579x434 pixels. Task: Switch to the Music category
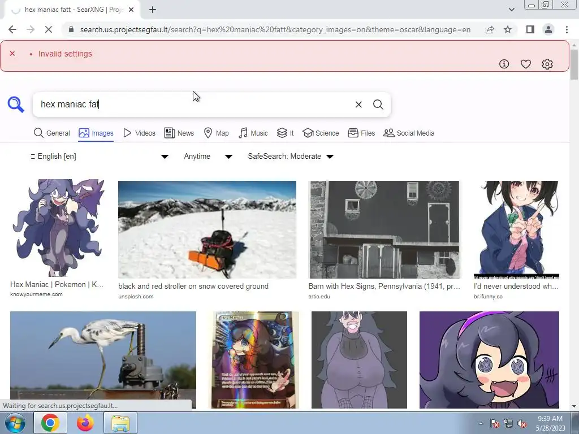pyautogui.click(x=253, y=133)
